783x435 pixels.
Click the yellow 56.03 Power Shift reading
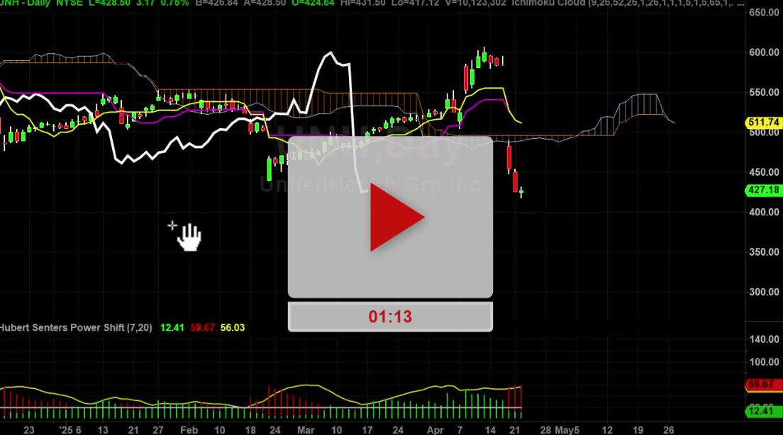[233, 328]
